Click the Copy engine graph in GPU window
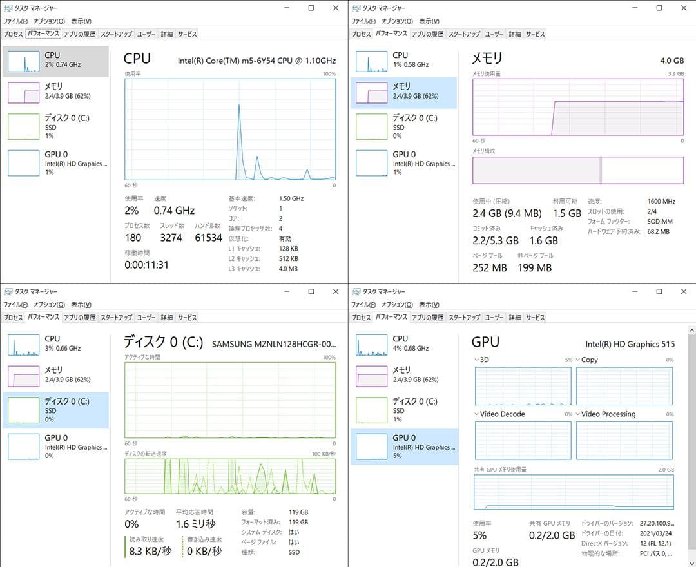This screenshot has width=696, height=567. click(x=624, y=386)
